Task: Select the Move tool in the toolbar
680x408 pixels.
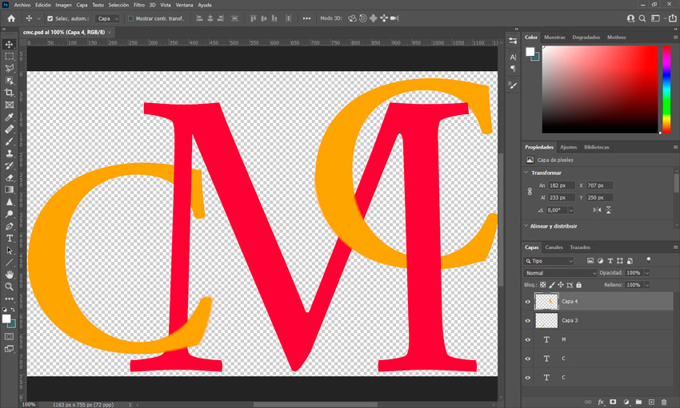Action: click(10, 45)
